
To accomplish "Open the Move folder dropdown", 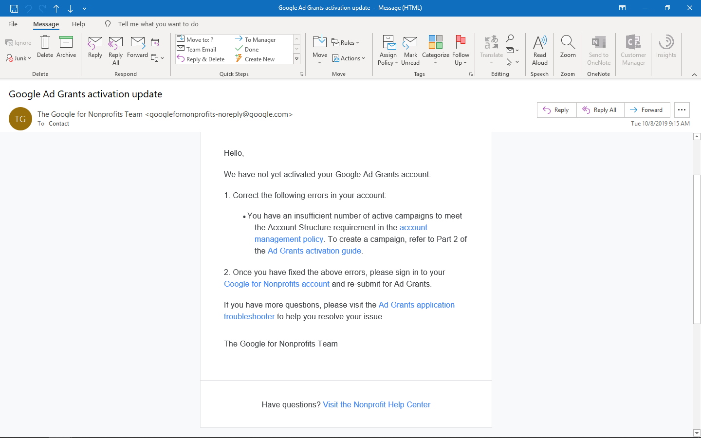I will click(x=320, y=50).
